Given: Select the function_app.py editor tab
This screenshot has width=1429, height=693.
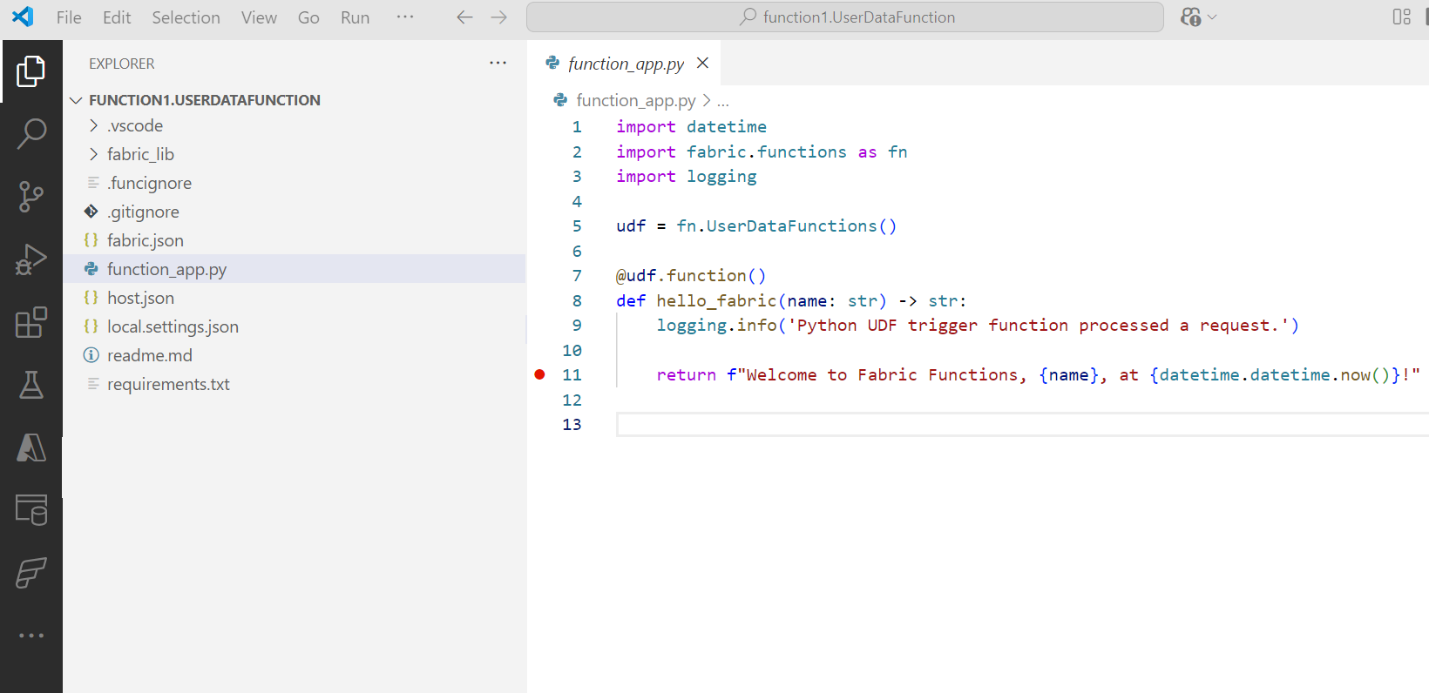Looking at the screenshot, I should (x=625, y=63).
